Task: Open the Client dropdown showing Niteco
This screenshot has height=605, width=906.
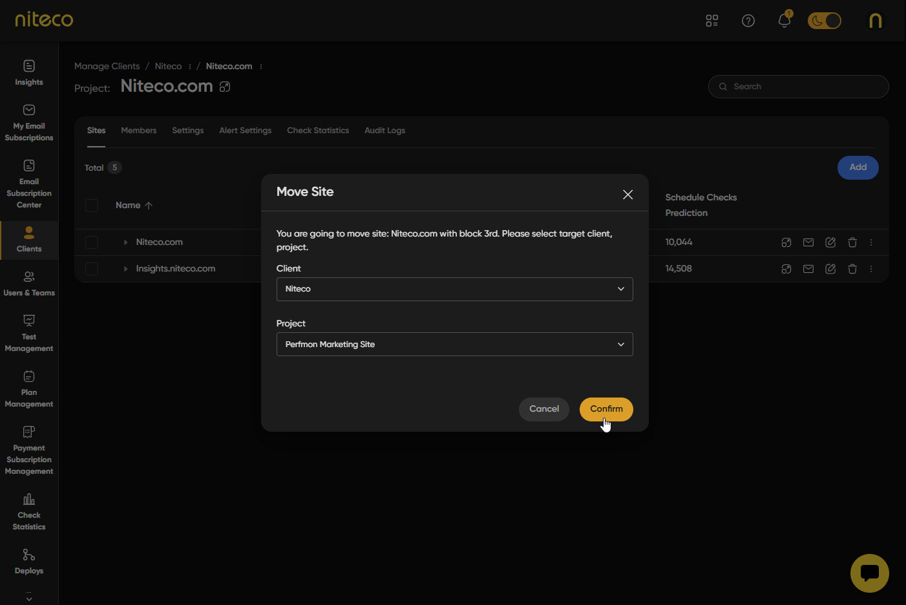Action: [455, 289]
